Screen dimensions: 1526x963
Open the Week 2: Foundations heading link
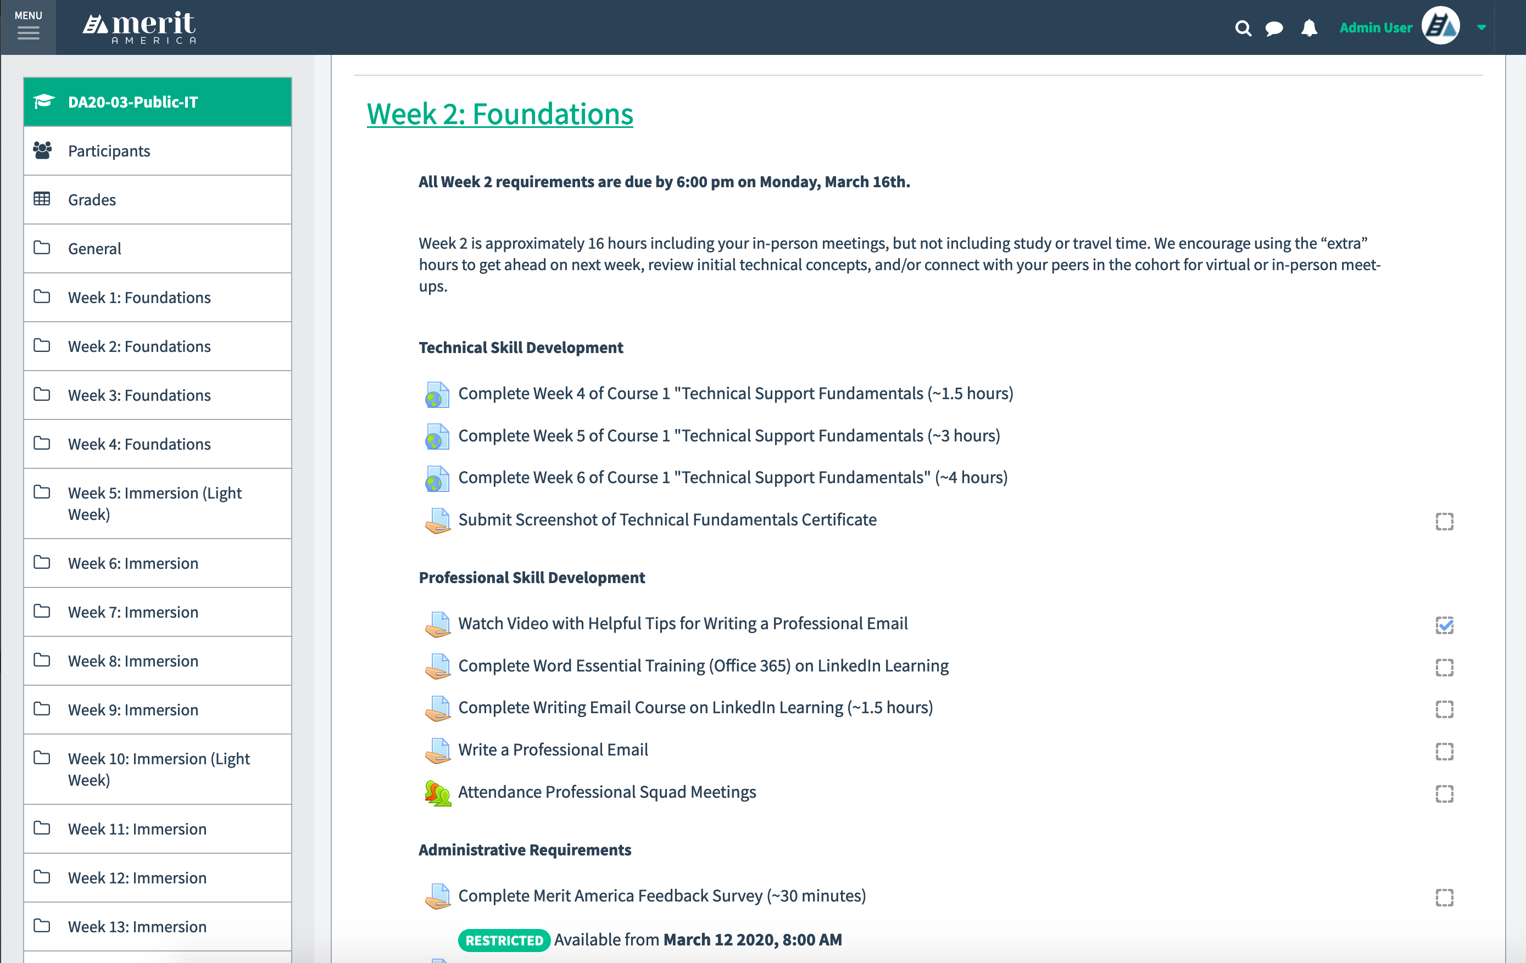click(x=500, y=114)
